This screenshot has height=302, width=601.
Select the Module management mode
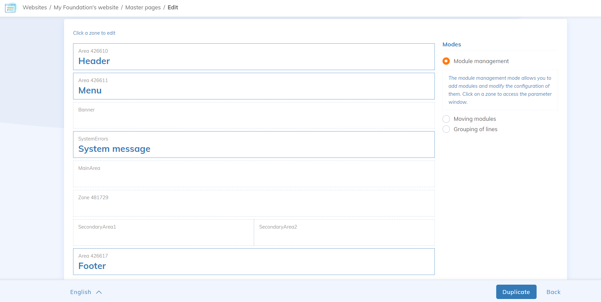(446, 61)
